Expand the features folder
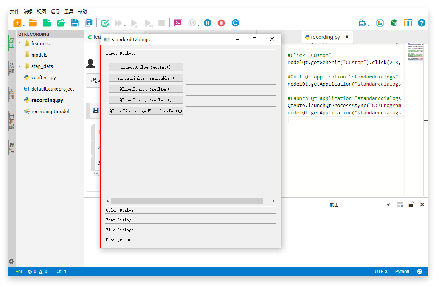This screenshot has width=436, height=287. tap(20, 43)
